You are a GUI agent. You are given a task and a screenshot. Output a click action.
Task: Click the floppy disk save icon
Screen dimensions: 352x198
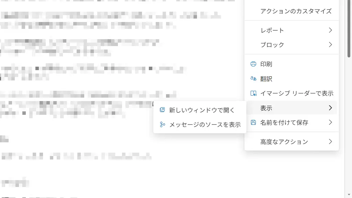point(253,122)
